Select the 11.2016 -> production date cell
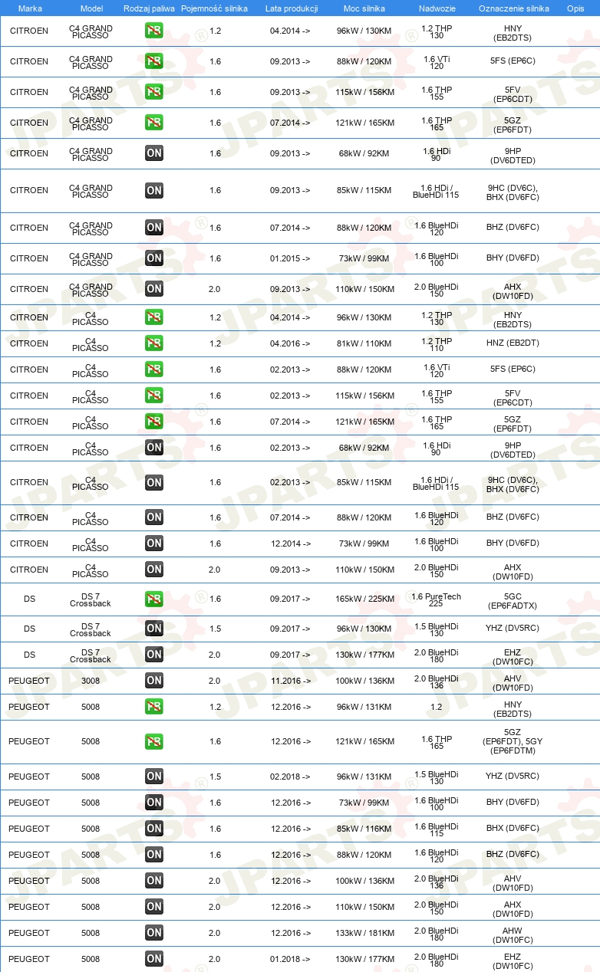 tap(291, 681)
